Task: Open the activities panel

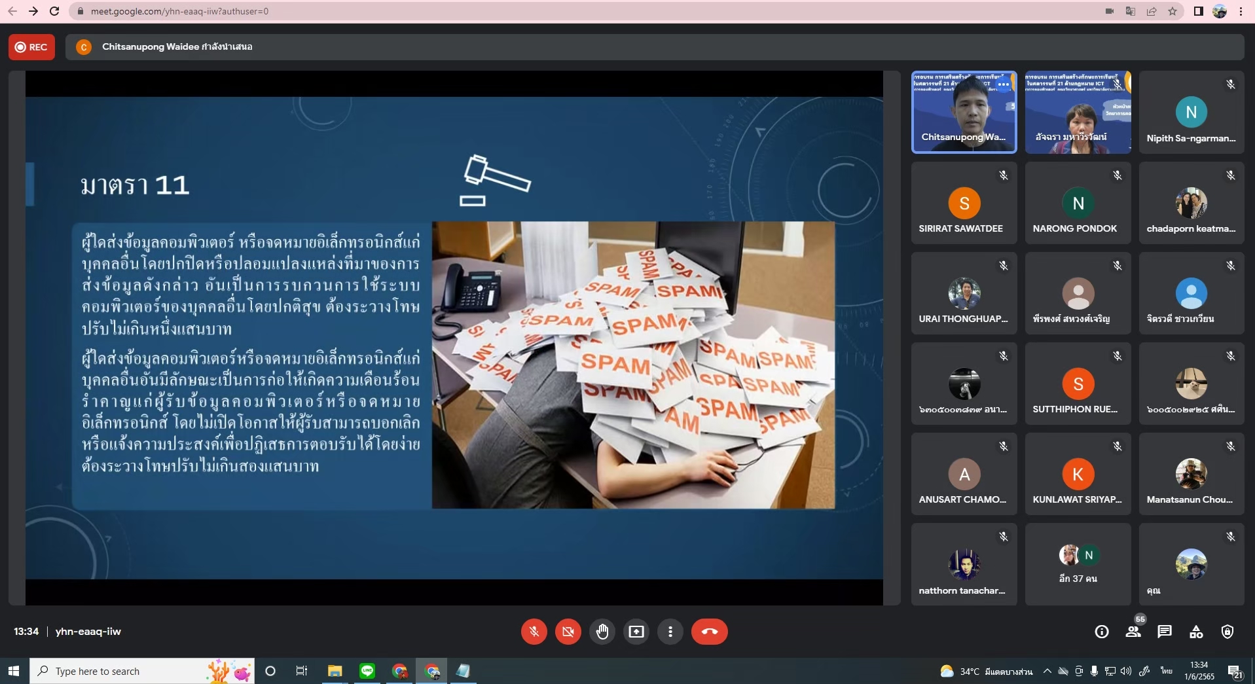Action: pyautogui.click(x=1196, y=632)
